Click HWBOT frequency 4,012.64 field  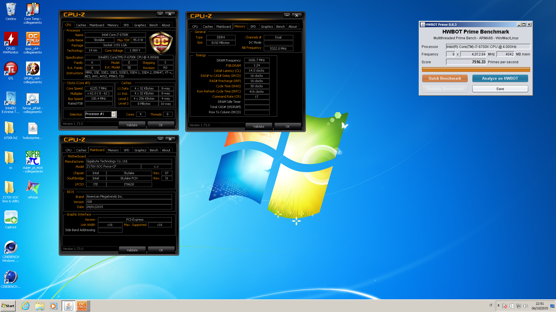click(x=473, y=54)
